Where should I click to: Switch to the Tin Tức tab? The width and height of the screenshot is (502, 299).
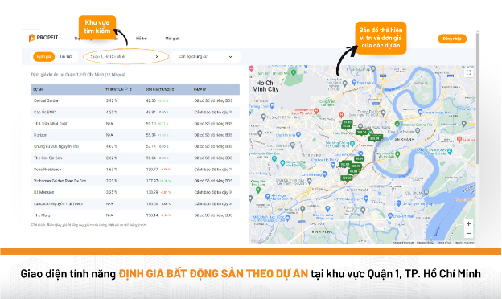(x=66, y=56)
